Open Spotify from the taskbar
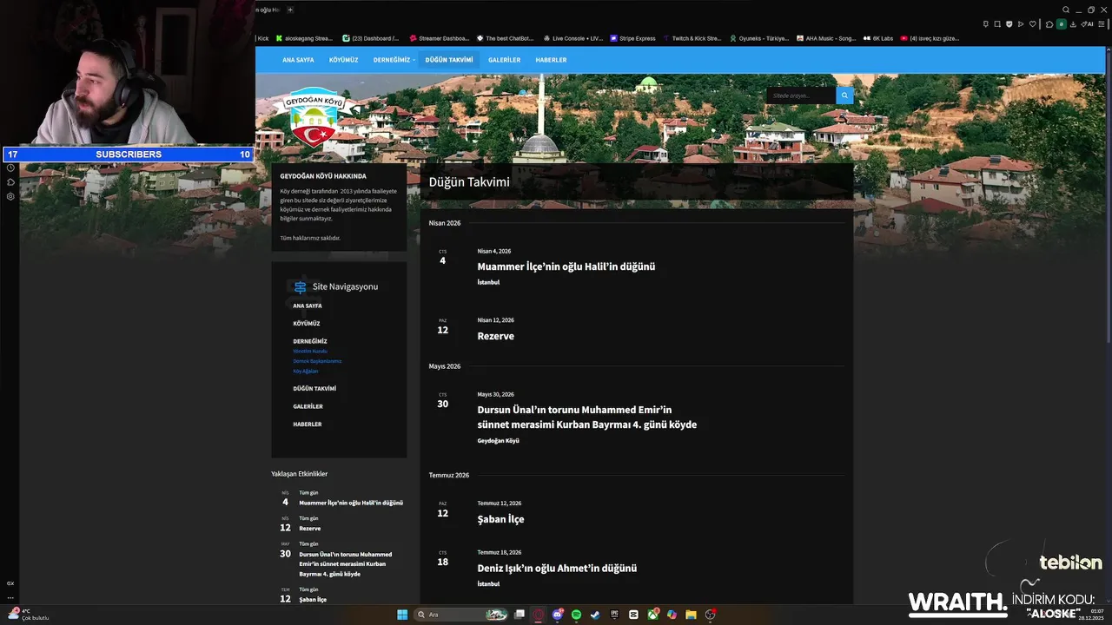This screenshot has height=625, width=1112. [x=576, y=615]
